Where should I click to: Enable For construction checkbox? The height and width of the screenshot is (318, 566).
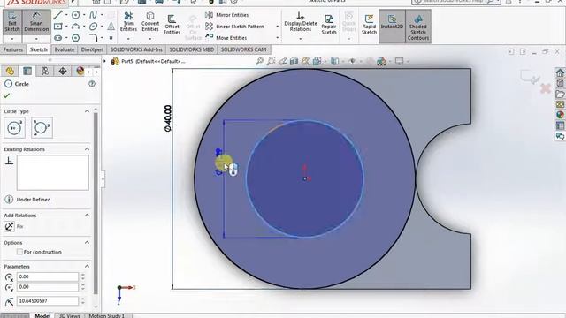coord(19,252)
